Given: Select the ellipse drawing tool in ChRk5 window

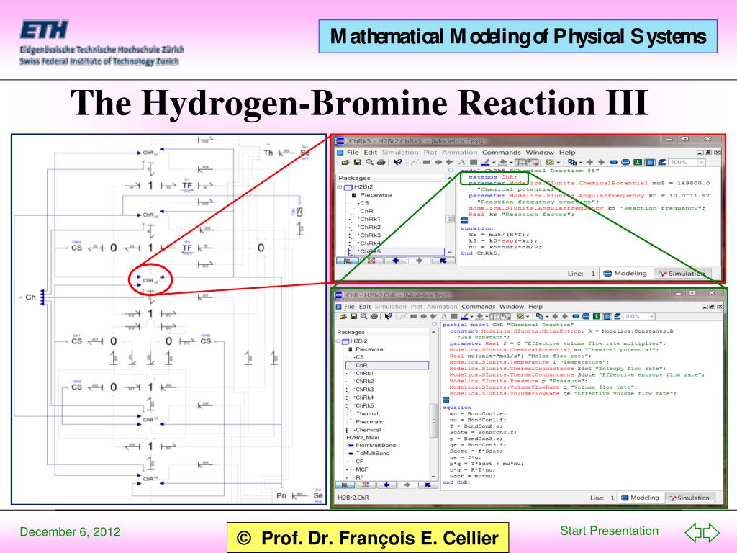Looking at the screenshot, I should pyautogui.click(x=438, y=162).
